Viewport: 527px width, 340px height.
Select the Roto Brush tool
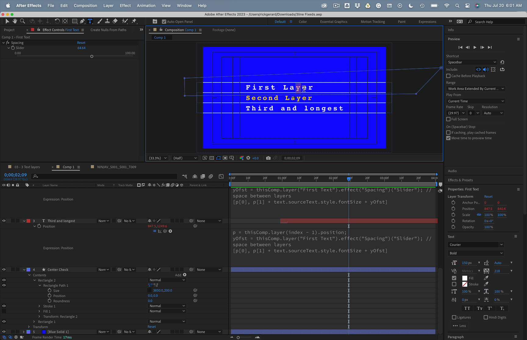(x=125, y=21)
